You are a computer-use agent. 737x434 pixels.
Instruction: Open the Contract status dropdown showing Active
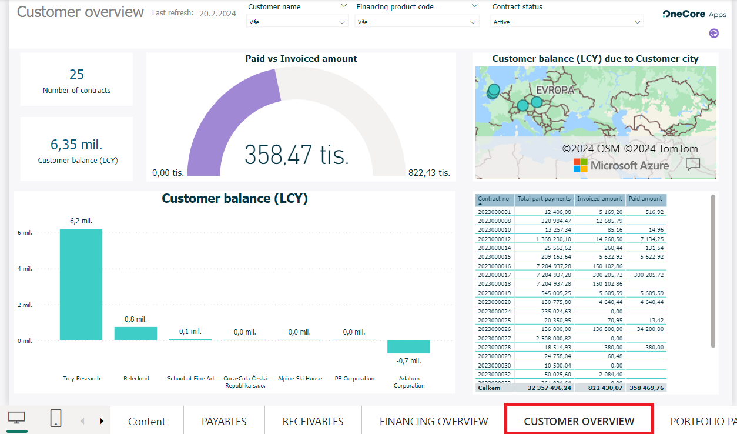point(567,21)
